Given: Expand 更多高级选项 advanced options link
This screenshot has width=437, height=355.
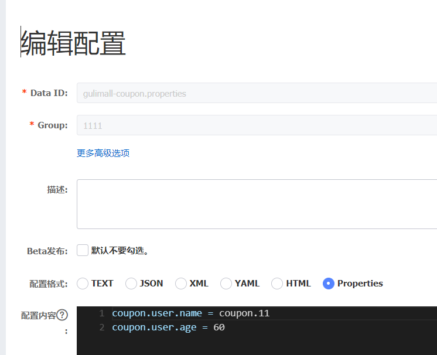Looking at the screenshot, I should [103, 153].
